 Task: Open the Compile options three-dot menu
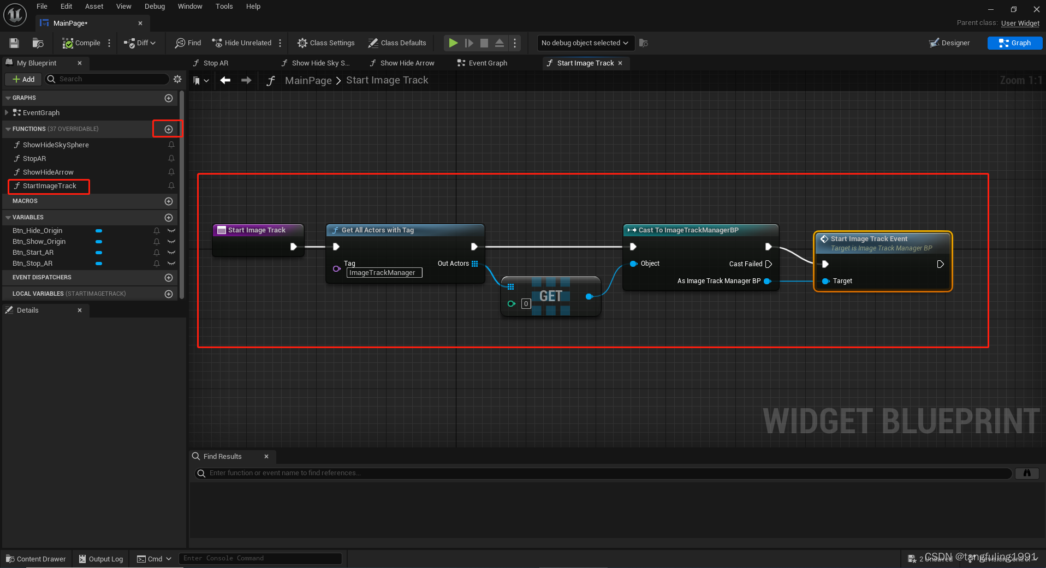point(109,43)
